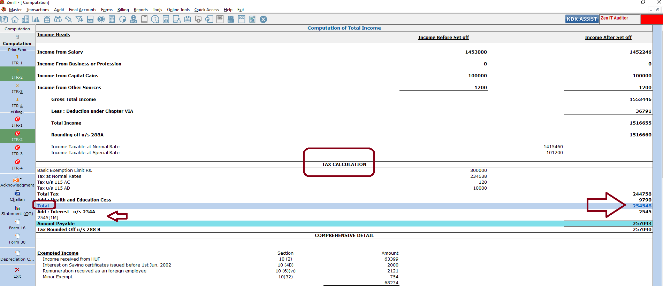Click the round X close toolbar icon
Screen dimensions: 663x286
pyautogui.click(x=264, y=19)
